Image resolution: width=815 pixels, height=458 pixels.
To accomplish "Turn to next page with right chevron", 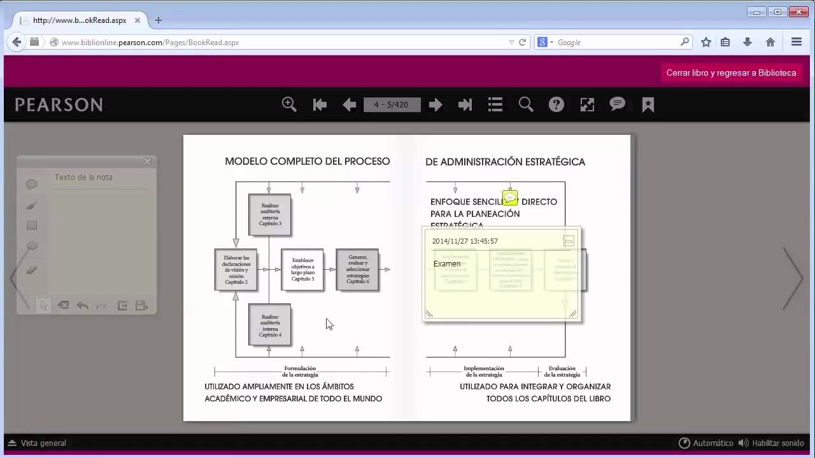I will click(794, 278).
